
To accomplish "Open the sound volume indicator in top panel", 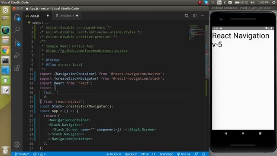I will 253,3.
